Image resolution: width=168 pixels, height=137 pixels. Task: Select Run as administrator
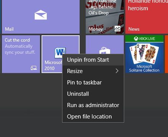click(93, 105)
